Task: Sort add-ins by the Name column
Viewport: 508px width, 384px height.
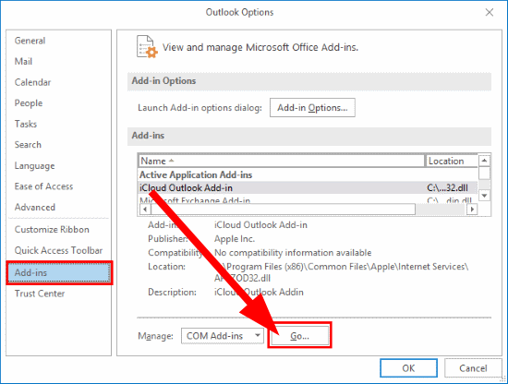Action: tap(281, 161)
